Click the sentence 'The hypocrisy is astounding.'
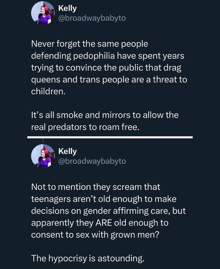 coord(88,258)
